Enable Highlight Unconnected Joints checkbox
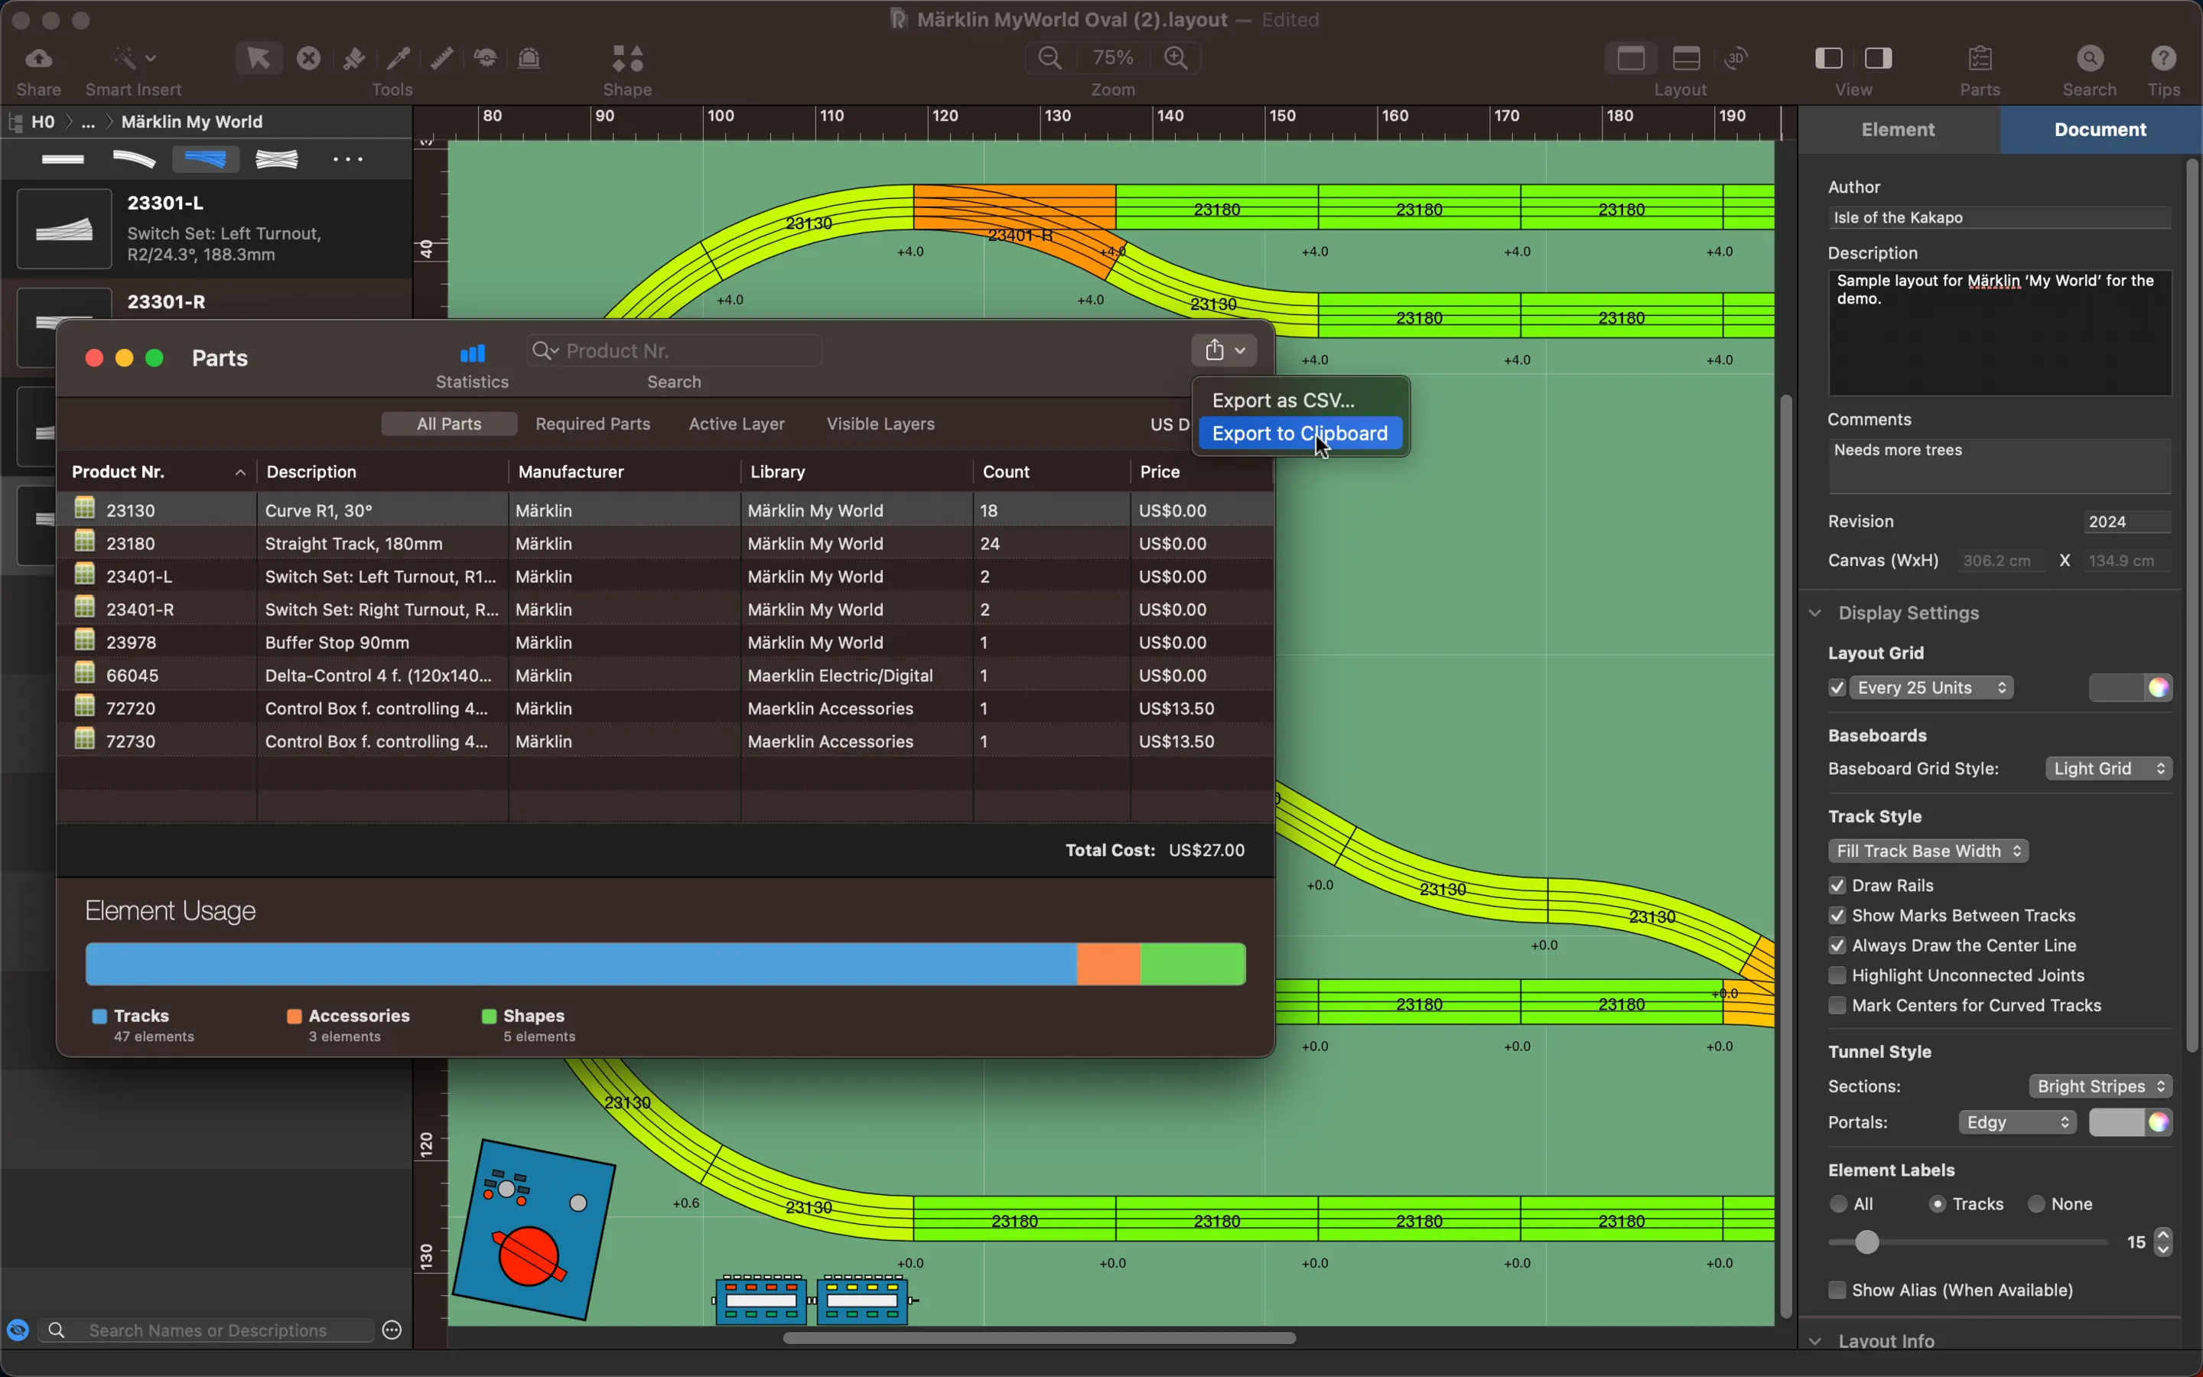Screen dimensions: 2203x1377 pyautogui.click(x=1837, y=975)
